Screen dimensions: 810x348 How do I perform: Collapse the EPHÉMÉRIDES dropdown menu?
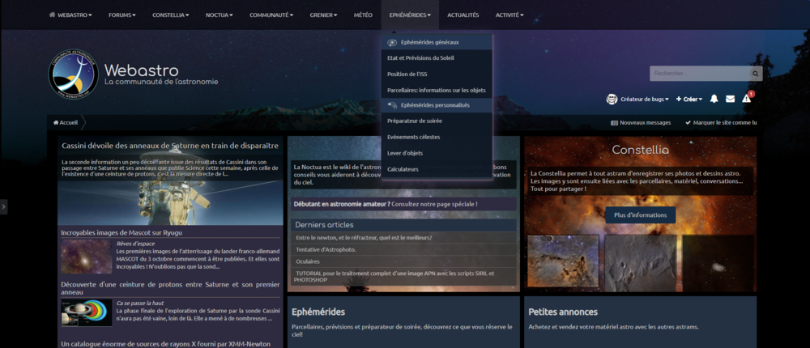(410, 15)
